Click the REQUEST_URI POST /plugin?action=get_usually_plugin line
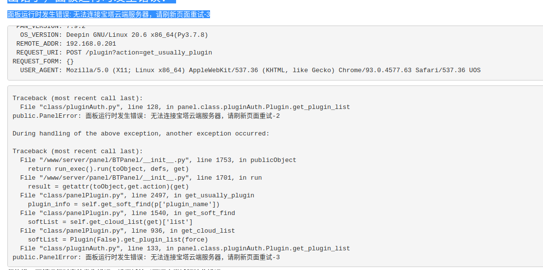Viewport: 543px width, 270px height. tap(114, 53)
